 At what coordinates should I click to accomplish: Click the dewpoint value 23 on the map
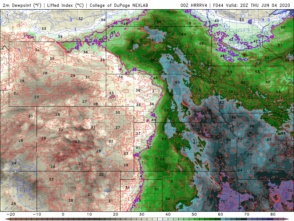tap(36, 97)
